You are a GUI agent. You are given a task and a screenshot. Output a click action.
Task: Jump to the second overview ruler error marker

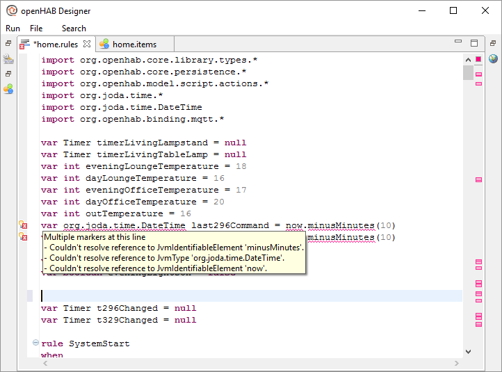[478, 84]
